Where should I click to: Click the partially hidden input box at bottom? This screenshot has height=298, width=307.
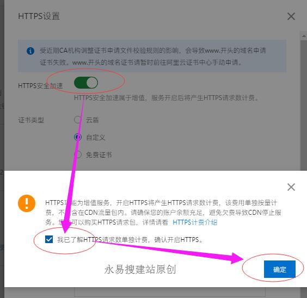click(169, 291)
